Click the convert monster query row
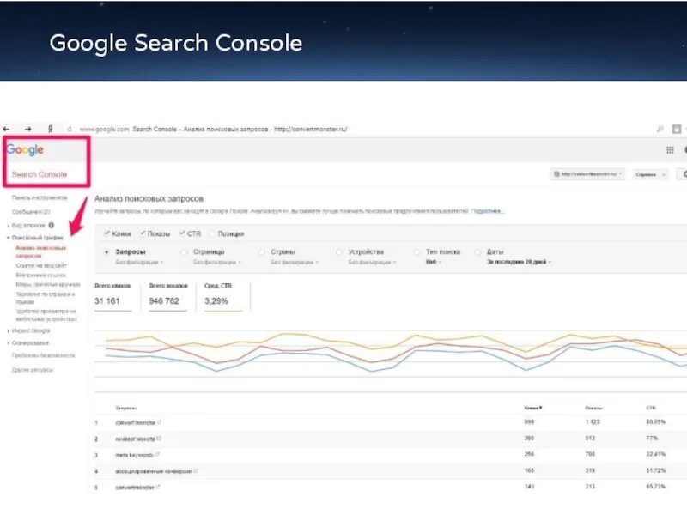This screenshot has height=515, width=687. (x=390, y=422)
